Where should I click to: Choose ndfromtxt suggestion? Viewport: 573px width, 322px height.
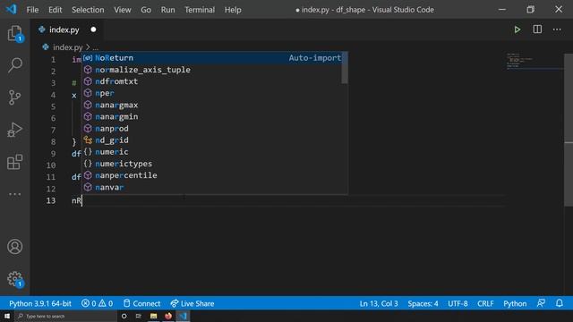coord(212,81)
